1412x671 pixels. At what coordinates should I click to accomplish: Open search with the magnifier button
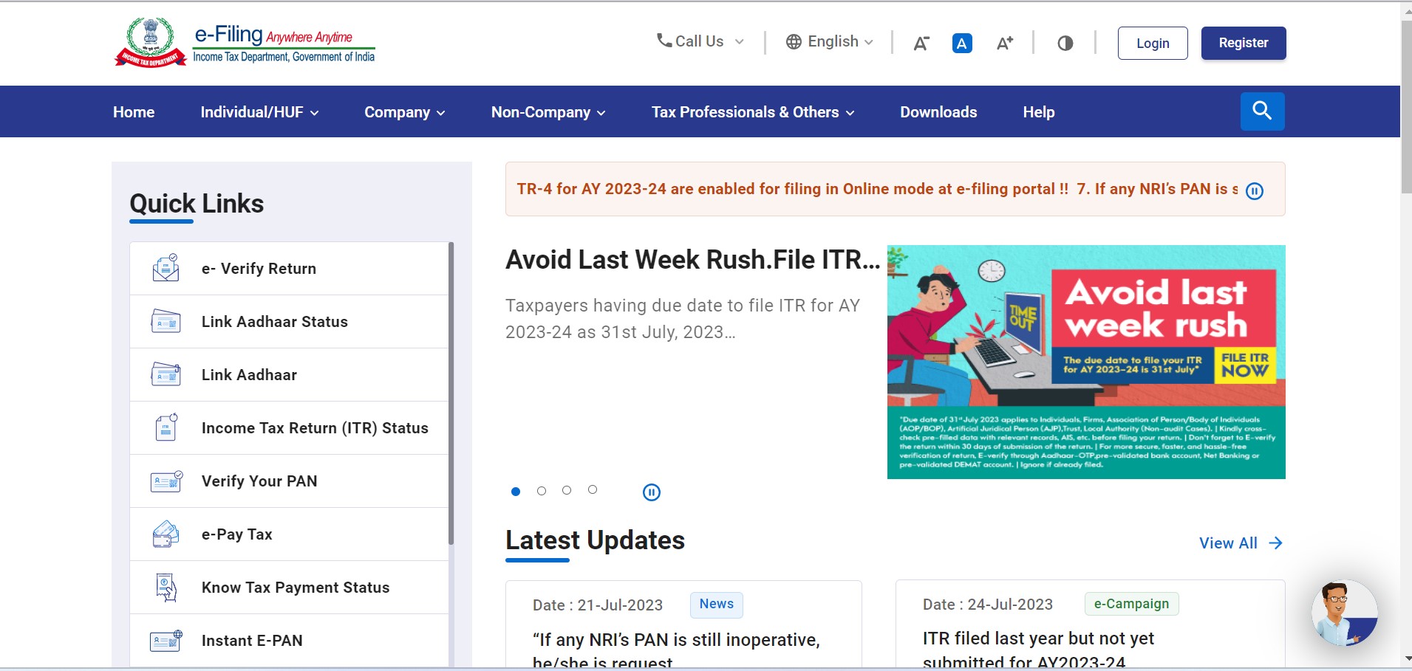point(1262,111)
